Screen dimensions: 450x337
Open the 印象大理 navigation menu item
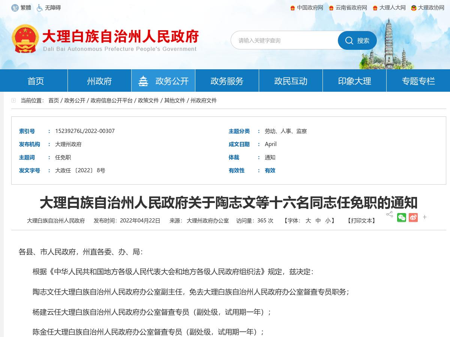click(x=354, y=80)
